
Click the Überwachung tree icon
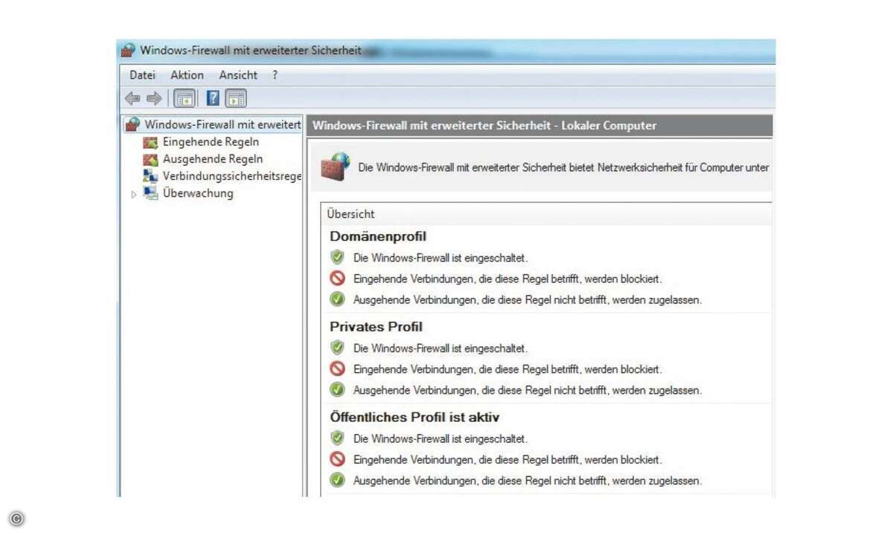click(x=150, y=193)
